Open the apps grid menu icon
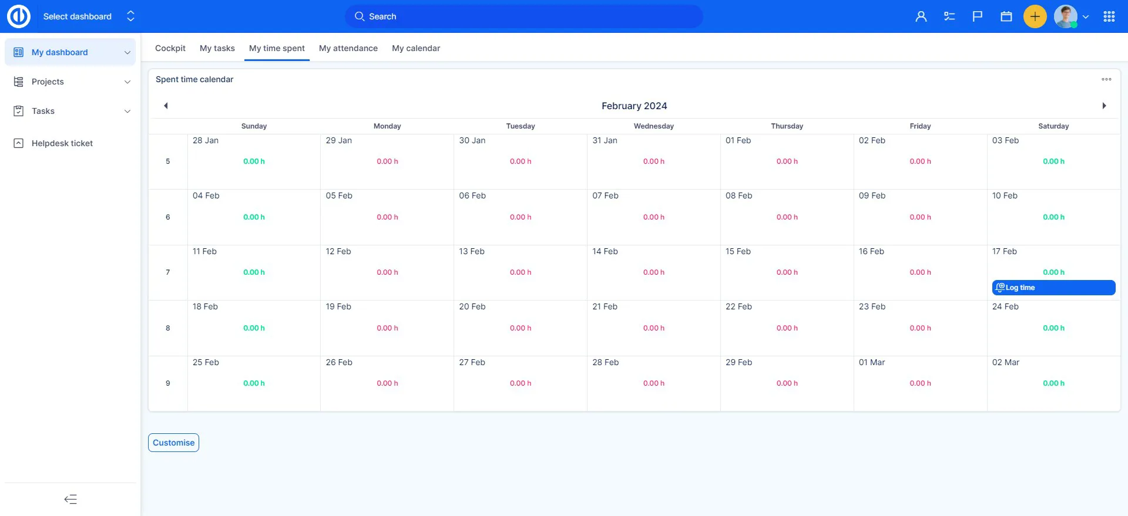 1109,16
